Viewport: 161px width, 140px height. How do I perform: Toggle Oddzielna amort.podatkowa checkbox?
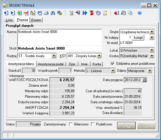[x=112, y=64]
